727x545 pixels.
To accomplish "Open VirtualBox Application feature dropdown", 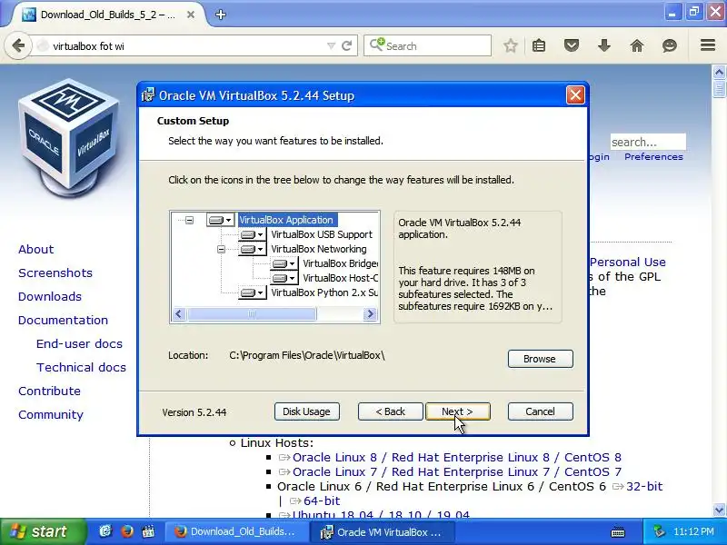I will click(220, 220).
